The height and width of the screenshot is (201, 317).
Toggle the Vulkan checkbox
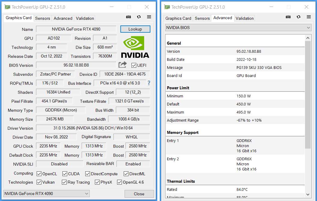39,182
